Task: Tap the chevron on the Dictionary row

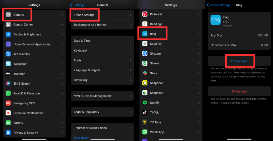Action: 130,80
